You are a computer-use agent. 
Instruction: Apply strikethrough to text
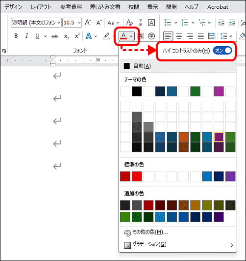click(x=55, y=36)
